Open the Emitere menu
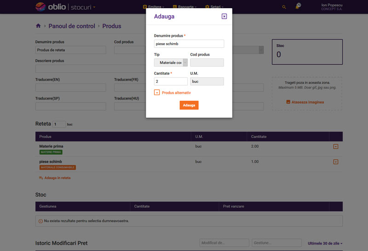This screenshot has width=368, height=251. tap(154, 6)
